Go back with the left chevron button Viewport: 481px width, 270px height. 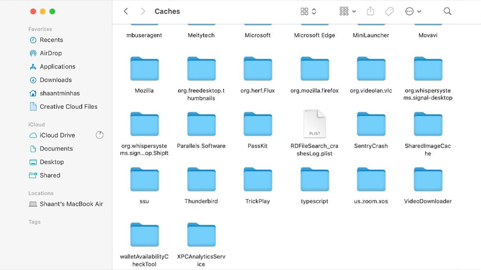[x=126, y=11]
